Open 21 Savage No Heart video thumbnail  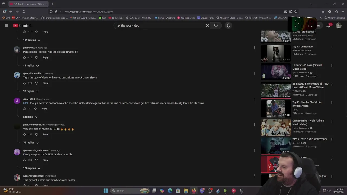(x=276, y=91)
